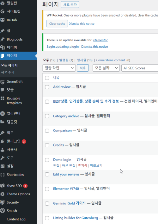Check the Add review page checkbox
Image resolution: width=158 pixels, height=224 pixels.
pyautogui.click(x=47, y=87)
